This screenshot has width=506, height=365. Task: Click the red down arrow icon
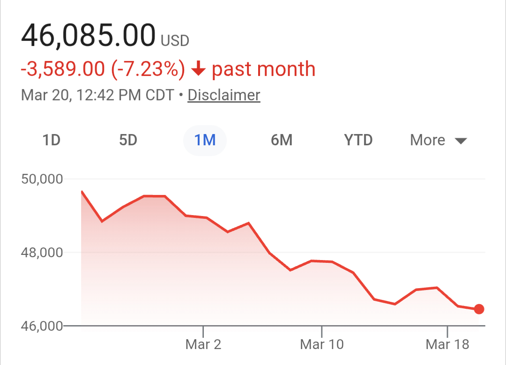pyautogui.click(x=199, y=69)
